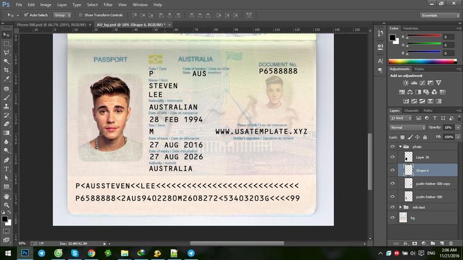The image size is (463, 260).
Task: Hide the info text group
Action: pyautogui.click(x=392, y=207)
